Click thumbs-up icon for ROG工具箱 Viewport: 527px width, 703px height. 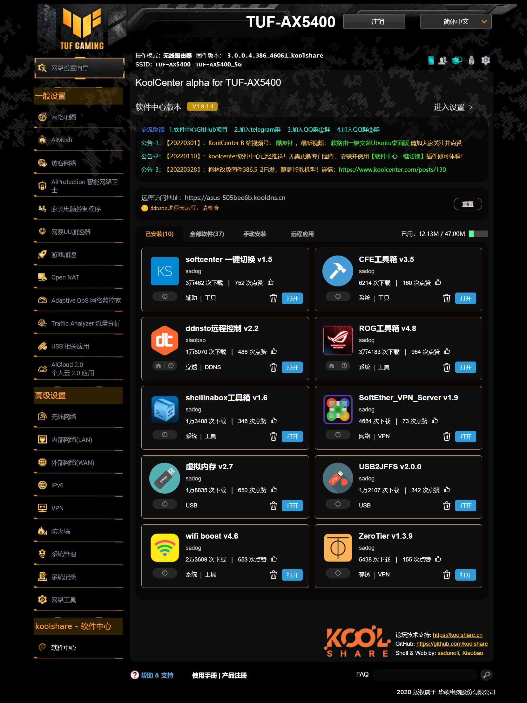tap(447, 351)
